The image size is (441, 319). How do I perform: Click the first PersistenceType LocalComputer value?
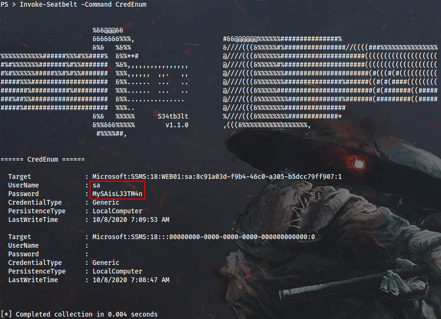(117, 211)
